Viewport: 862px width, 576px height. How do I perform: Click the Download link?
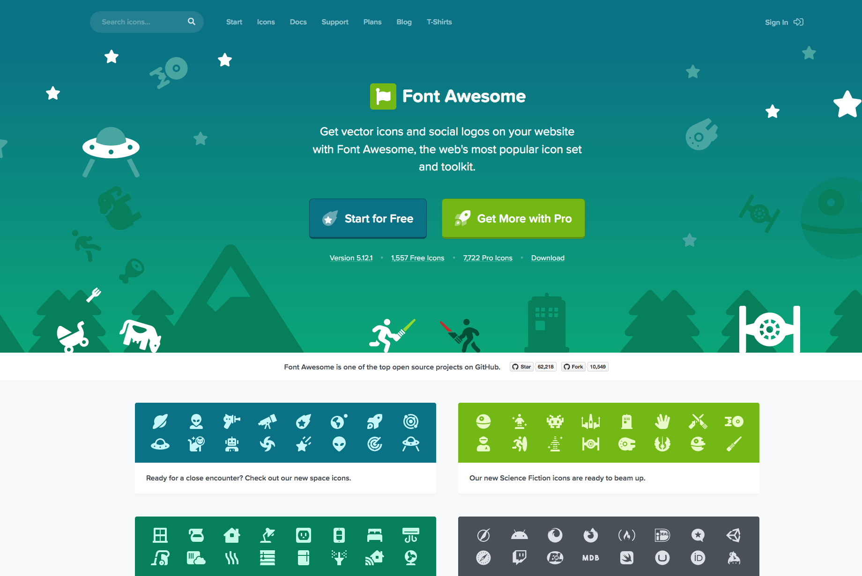point(548,258)
